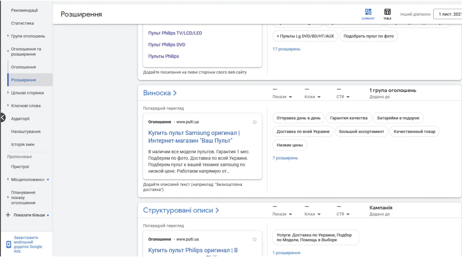Collapse the Оголошення та розширення section arrow
The width and height of the screenshot is (462, 260).
point(8,51)
